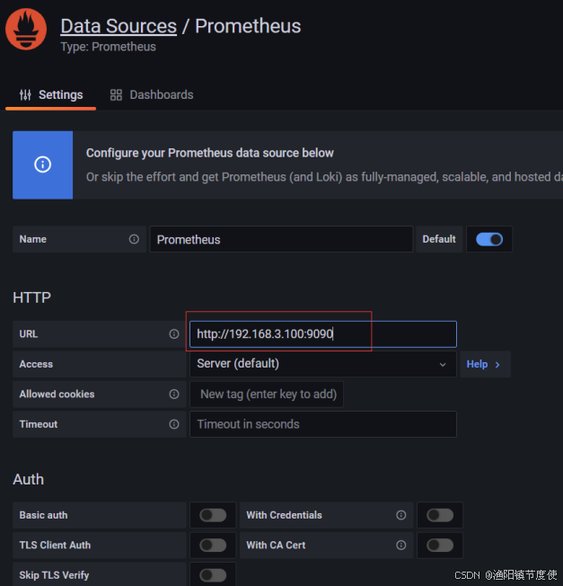Open the Access dropdown
Image resolution: width=563 pixels, height=586 pixels.
(x=323, y=364)
